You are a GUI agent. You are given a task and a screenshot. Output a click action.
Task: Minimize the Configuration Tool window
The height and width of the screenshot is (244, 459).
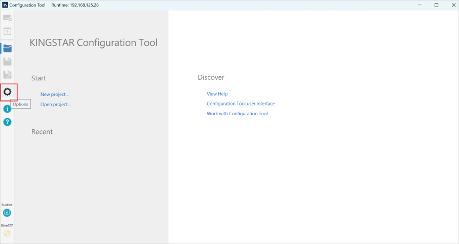pos(419,5)
